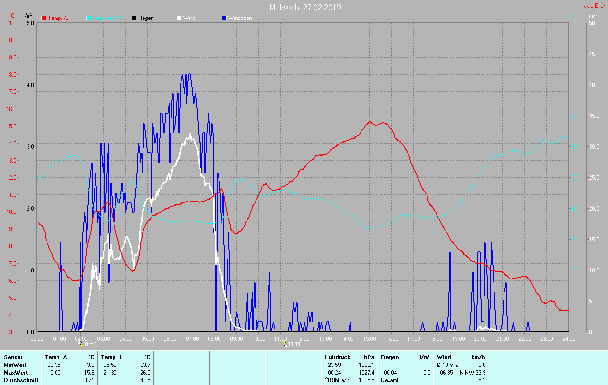Click the 'MaxWert' row label
Image resolution: width=608 pixels, height=385 pixels.
pos(15,373)
